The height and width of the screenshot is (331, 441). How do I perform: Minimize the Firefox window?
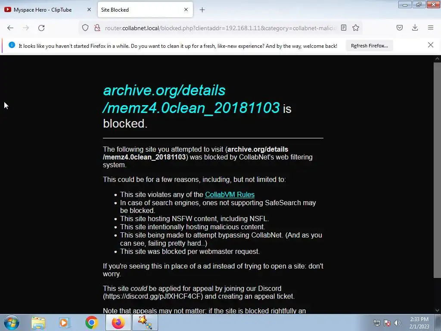[x=405, y=5]
